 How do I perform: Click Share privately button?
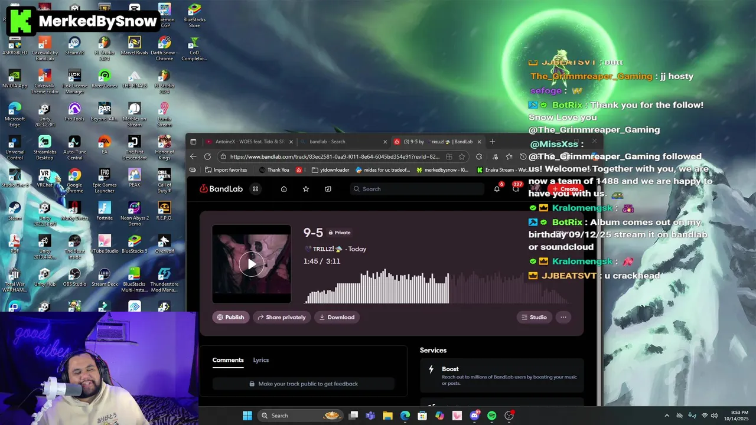(282, 317)
